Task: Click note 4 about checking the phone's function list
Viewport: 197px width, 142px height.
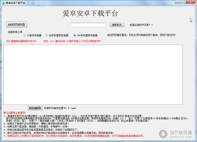Action: [x=41, y=130]
